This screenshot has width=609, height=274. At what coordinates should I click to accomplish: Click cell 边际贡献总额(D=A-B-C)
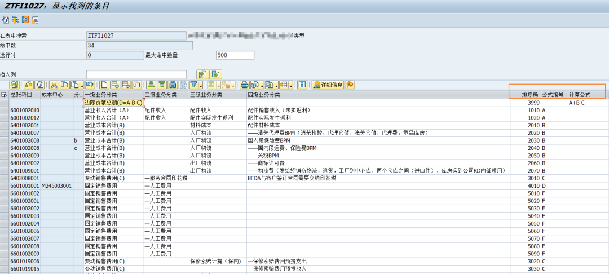pyautogui.click(x=113, y=103)
